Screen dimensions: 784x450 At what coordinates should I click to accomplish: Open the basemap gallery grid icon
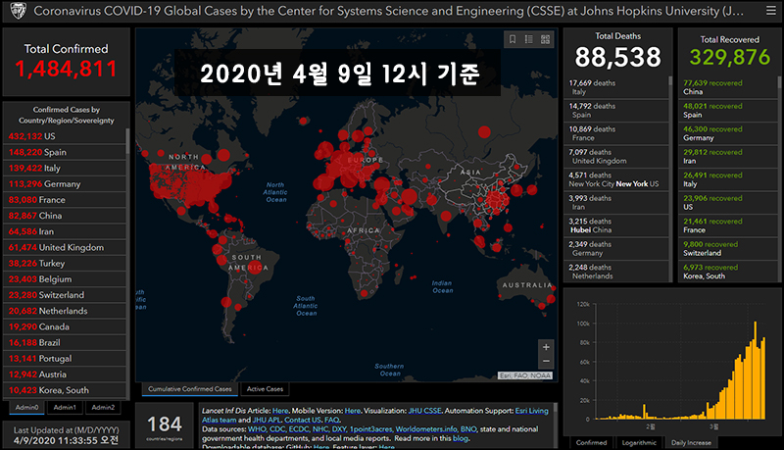(x=546, y=39)
